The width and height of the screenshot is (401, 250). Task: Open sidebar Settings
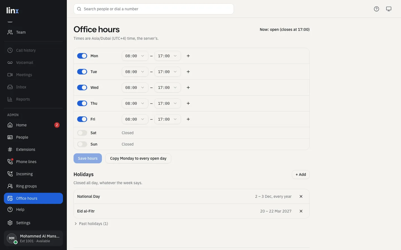tap(33, 223)
